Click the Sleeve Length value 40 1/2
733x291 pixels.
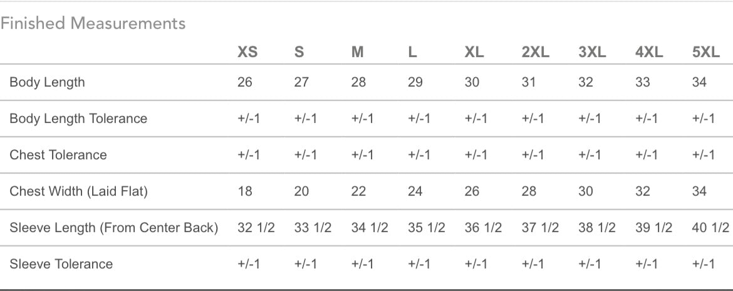click(x=710, y=228)
